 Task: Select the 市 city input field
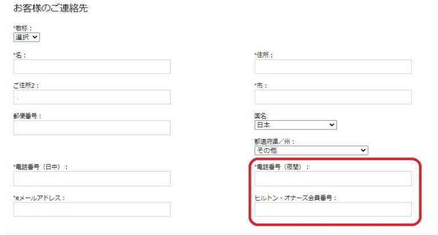[x=332, y=98]
